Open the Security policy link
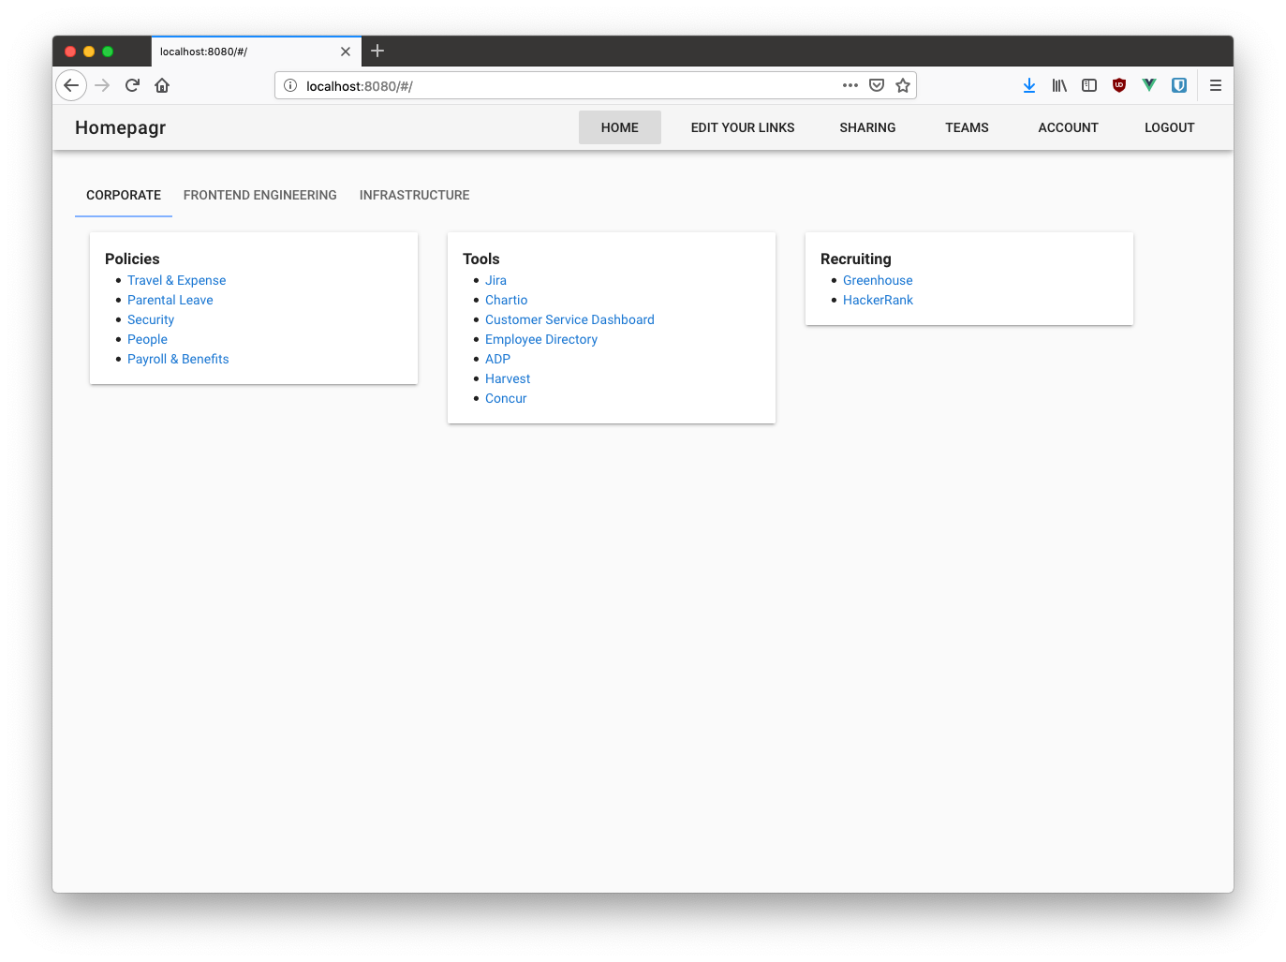The height and width of the screenshot is (962, 1286). [x=151, y=319]
